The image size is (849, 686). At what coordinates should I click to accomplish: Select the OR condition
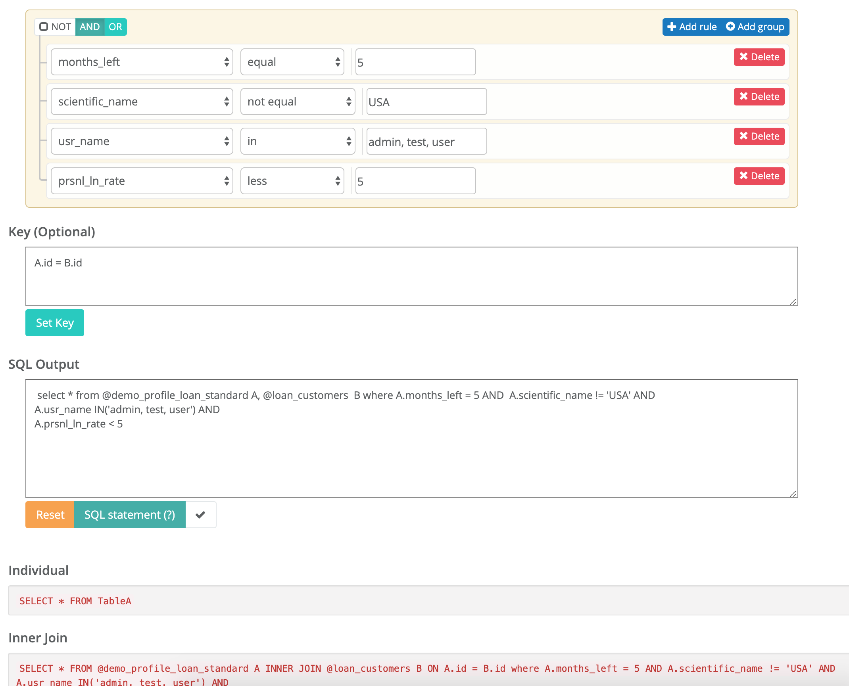[x=115, y=27]
